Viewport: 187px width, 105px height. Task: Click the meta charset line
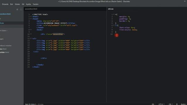coord(48,21)
